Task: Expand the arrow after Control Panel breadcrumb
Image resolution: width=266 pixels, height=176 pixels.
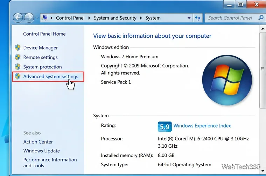Action: pos(89,18)
